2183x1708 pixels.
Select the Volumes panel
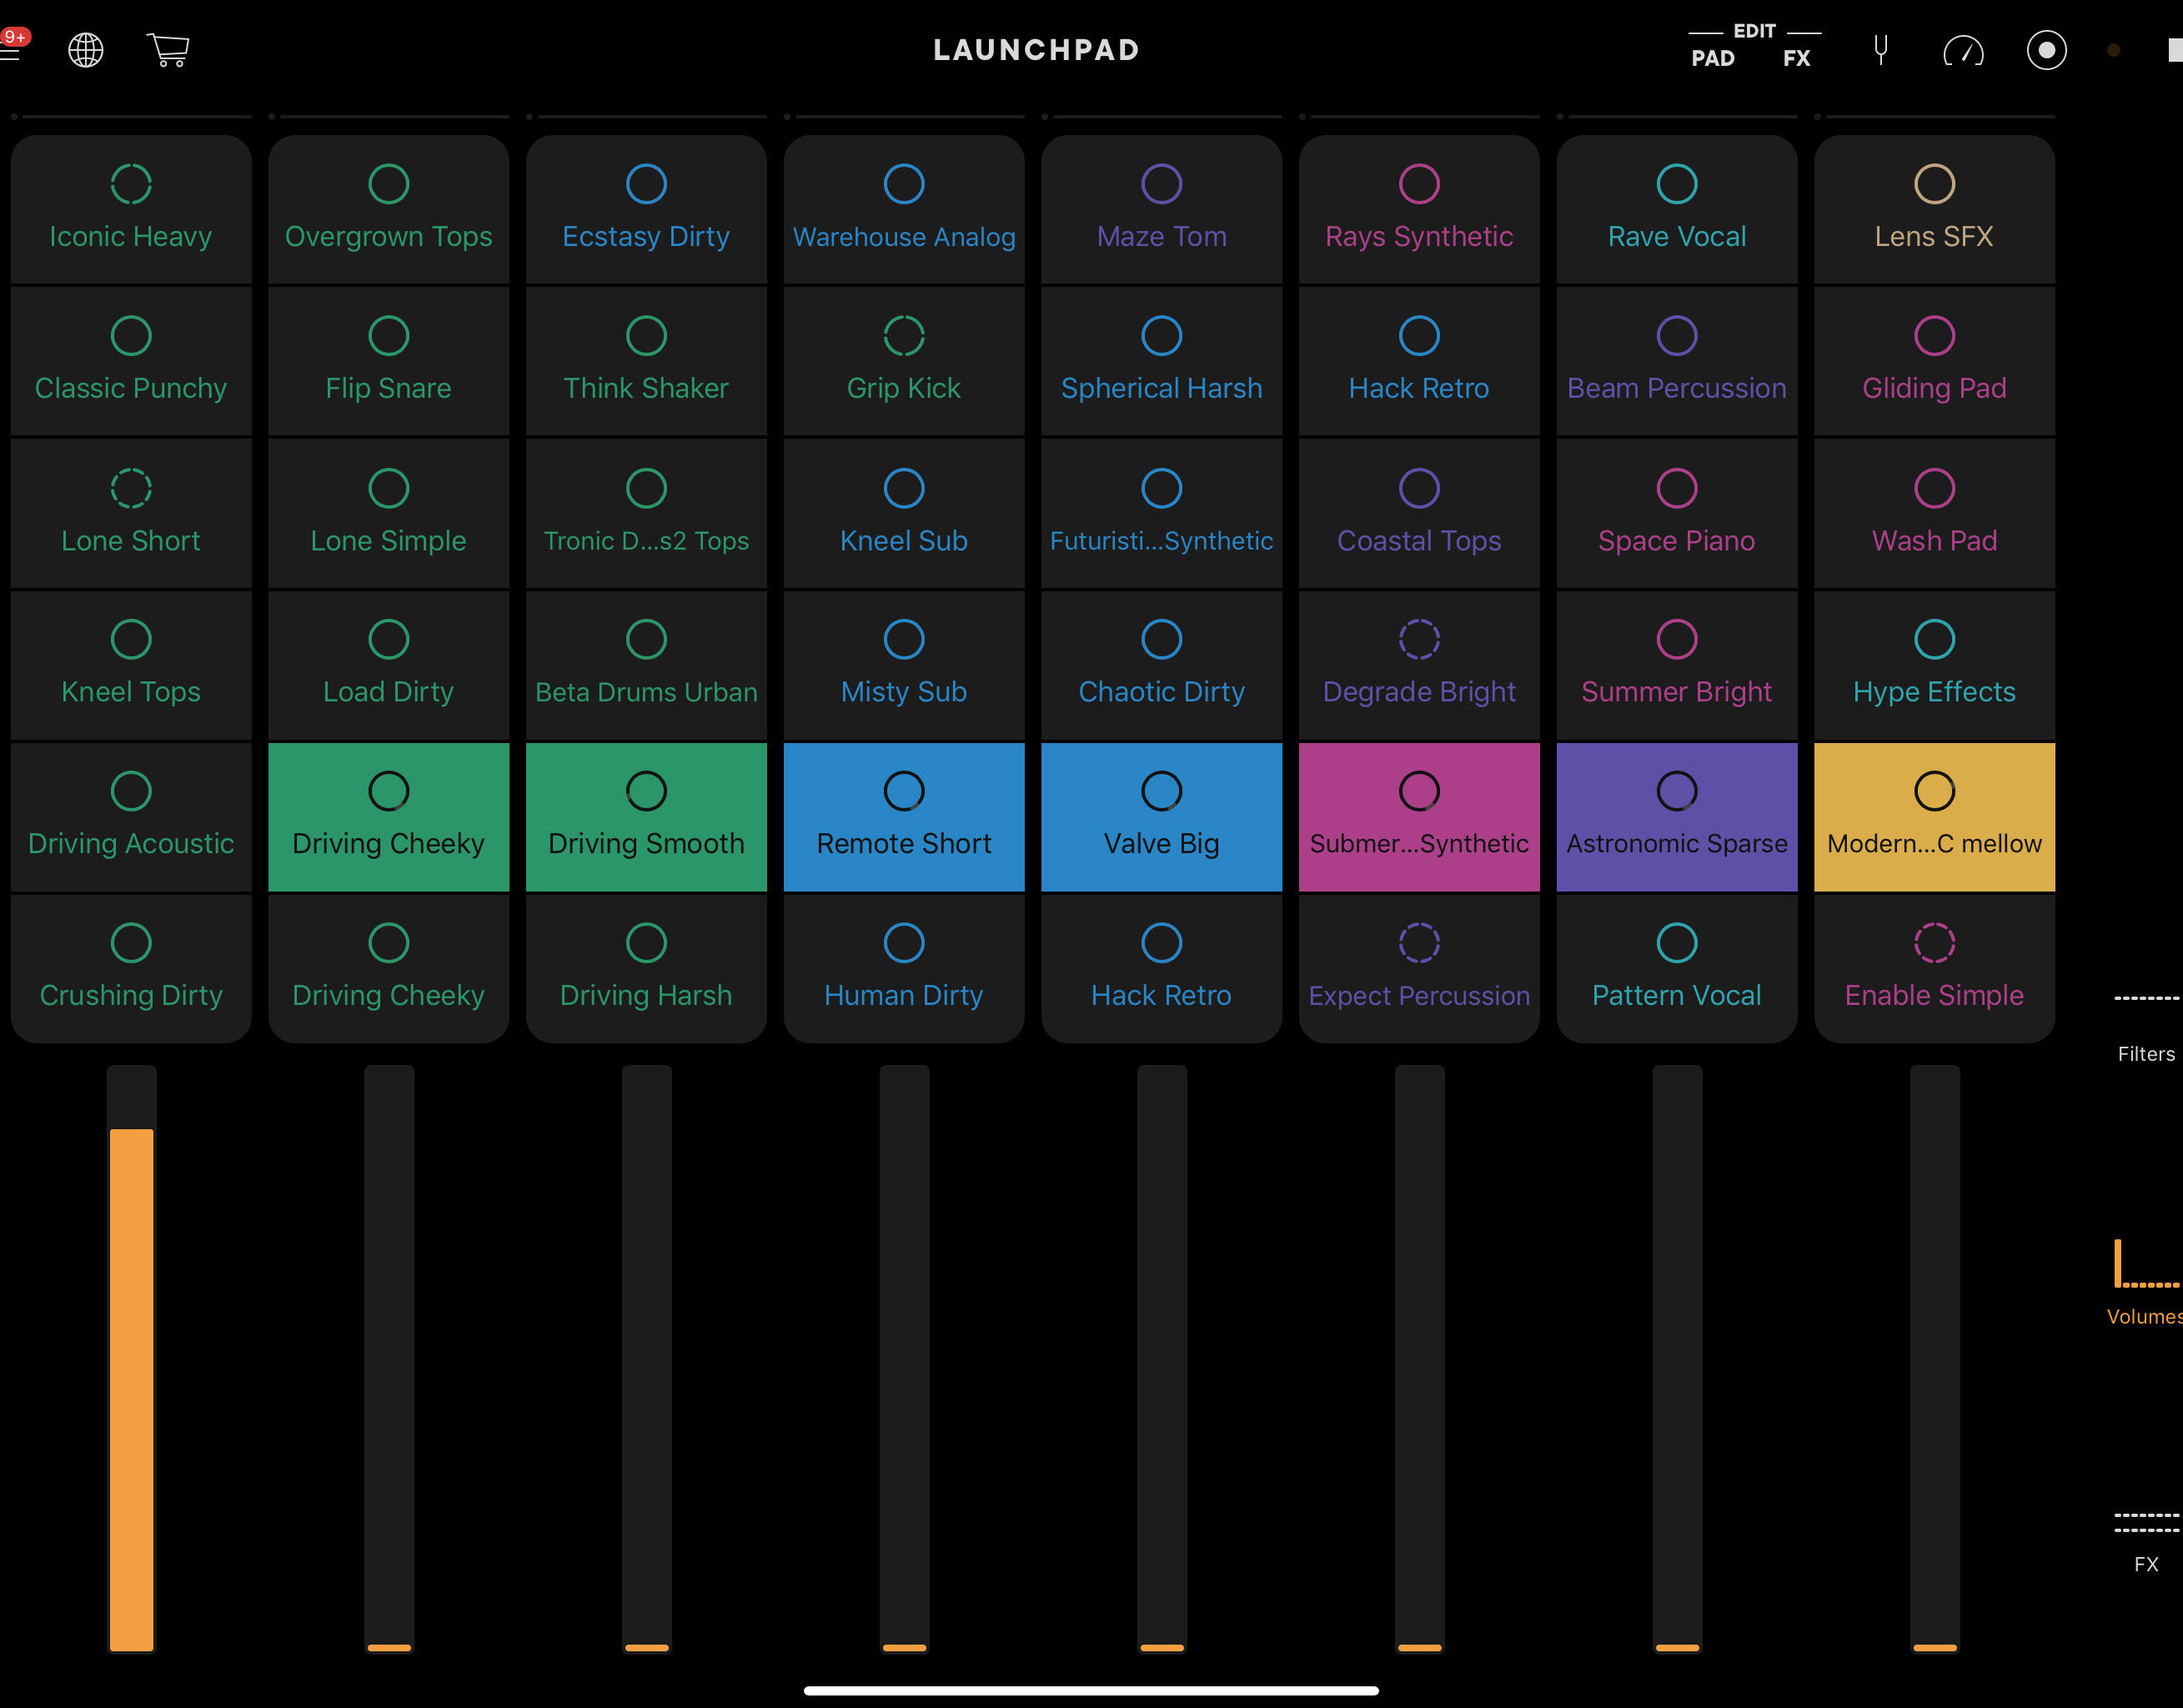(x=2146, y=1284)
